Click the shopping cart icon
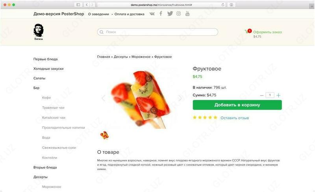 tap(248, 32)
